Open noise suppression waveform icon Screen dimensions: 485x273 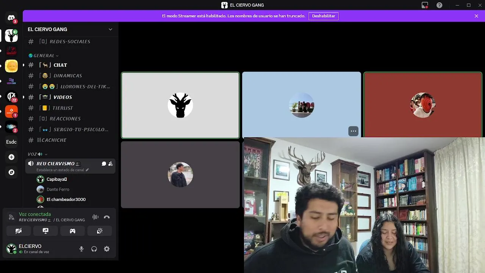pyautogui.click(x=95, y=217)
